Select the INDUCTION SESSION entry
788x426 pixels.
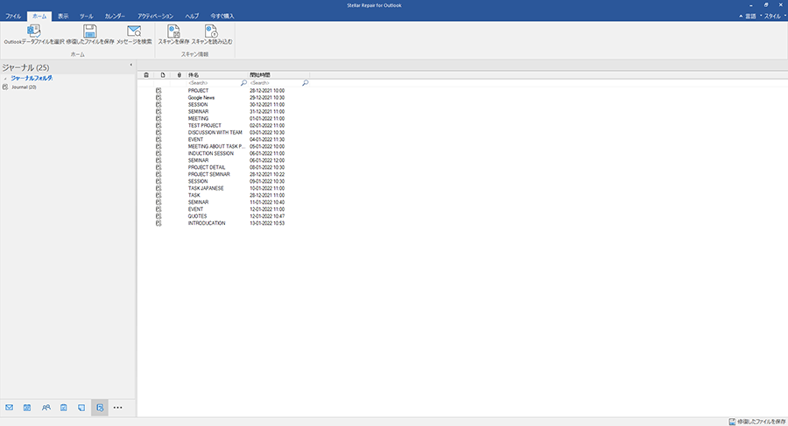coord(210,154)
